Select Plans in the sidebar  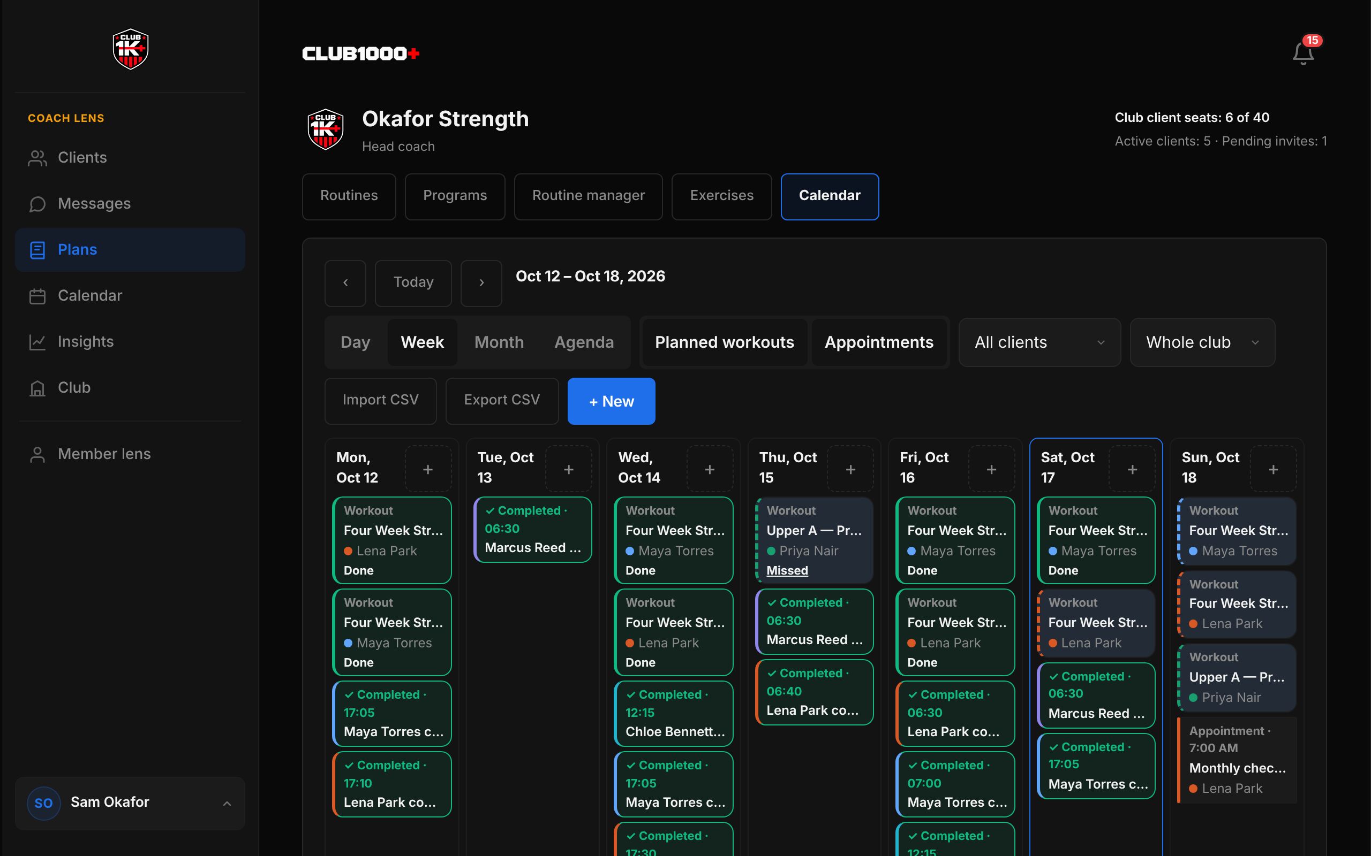[130, 250]
